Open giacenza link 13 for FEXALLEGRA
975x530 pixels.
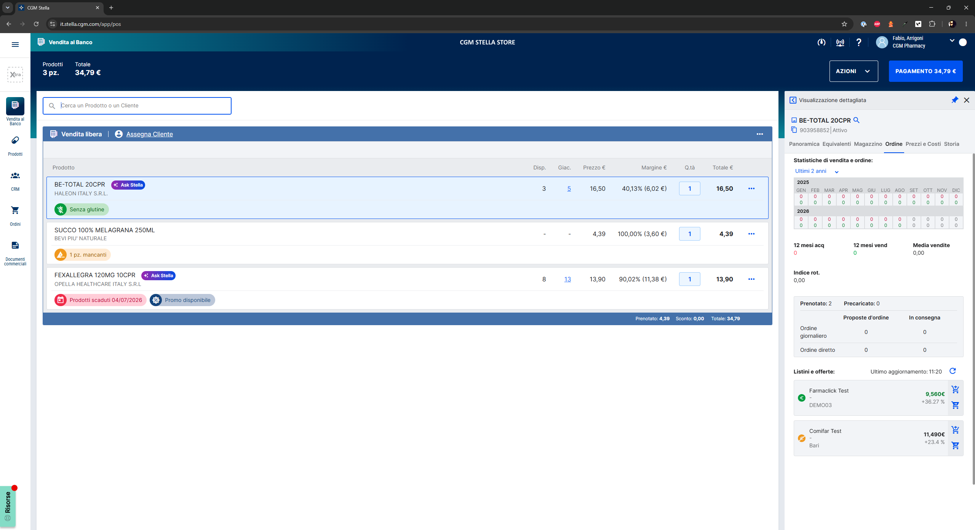click(567, 279)
